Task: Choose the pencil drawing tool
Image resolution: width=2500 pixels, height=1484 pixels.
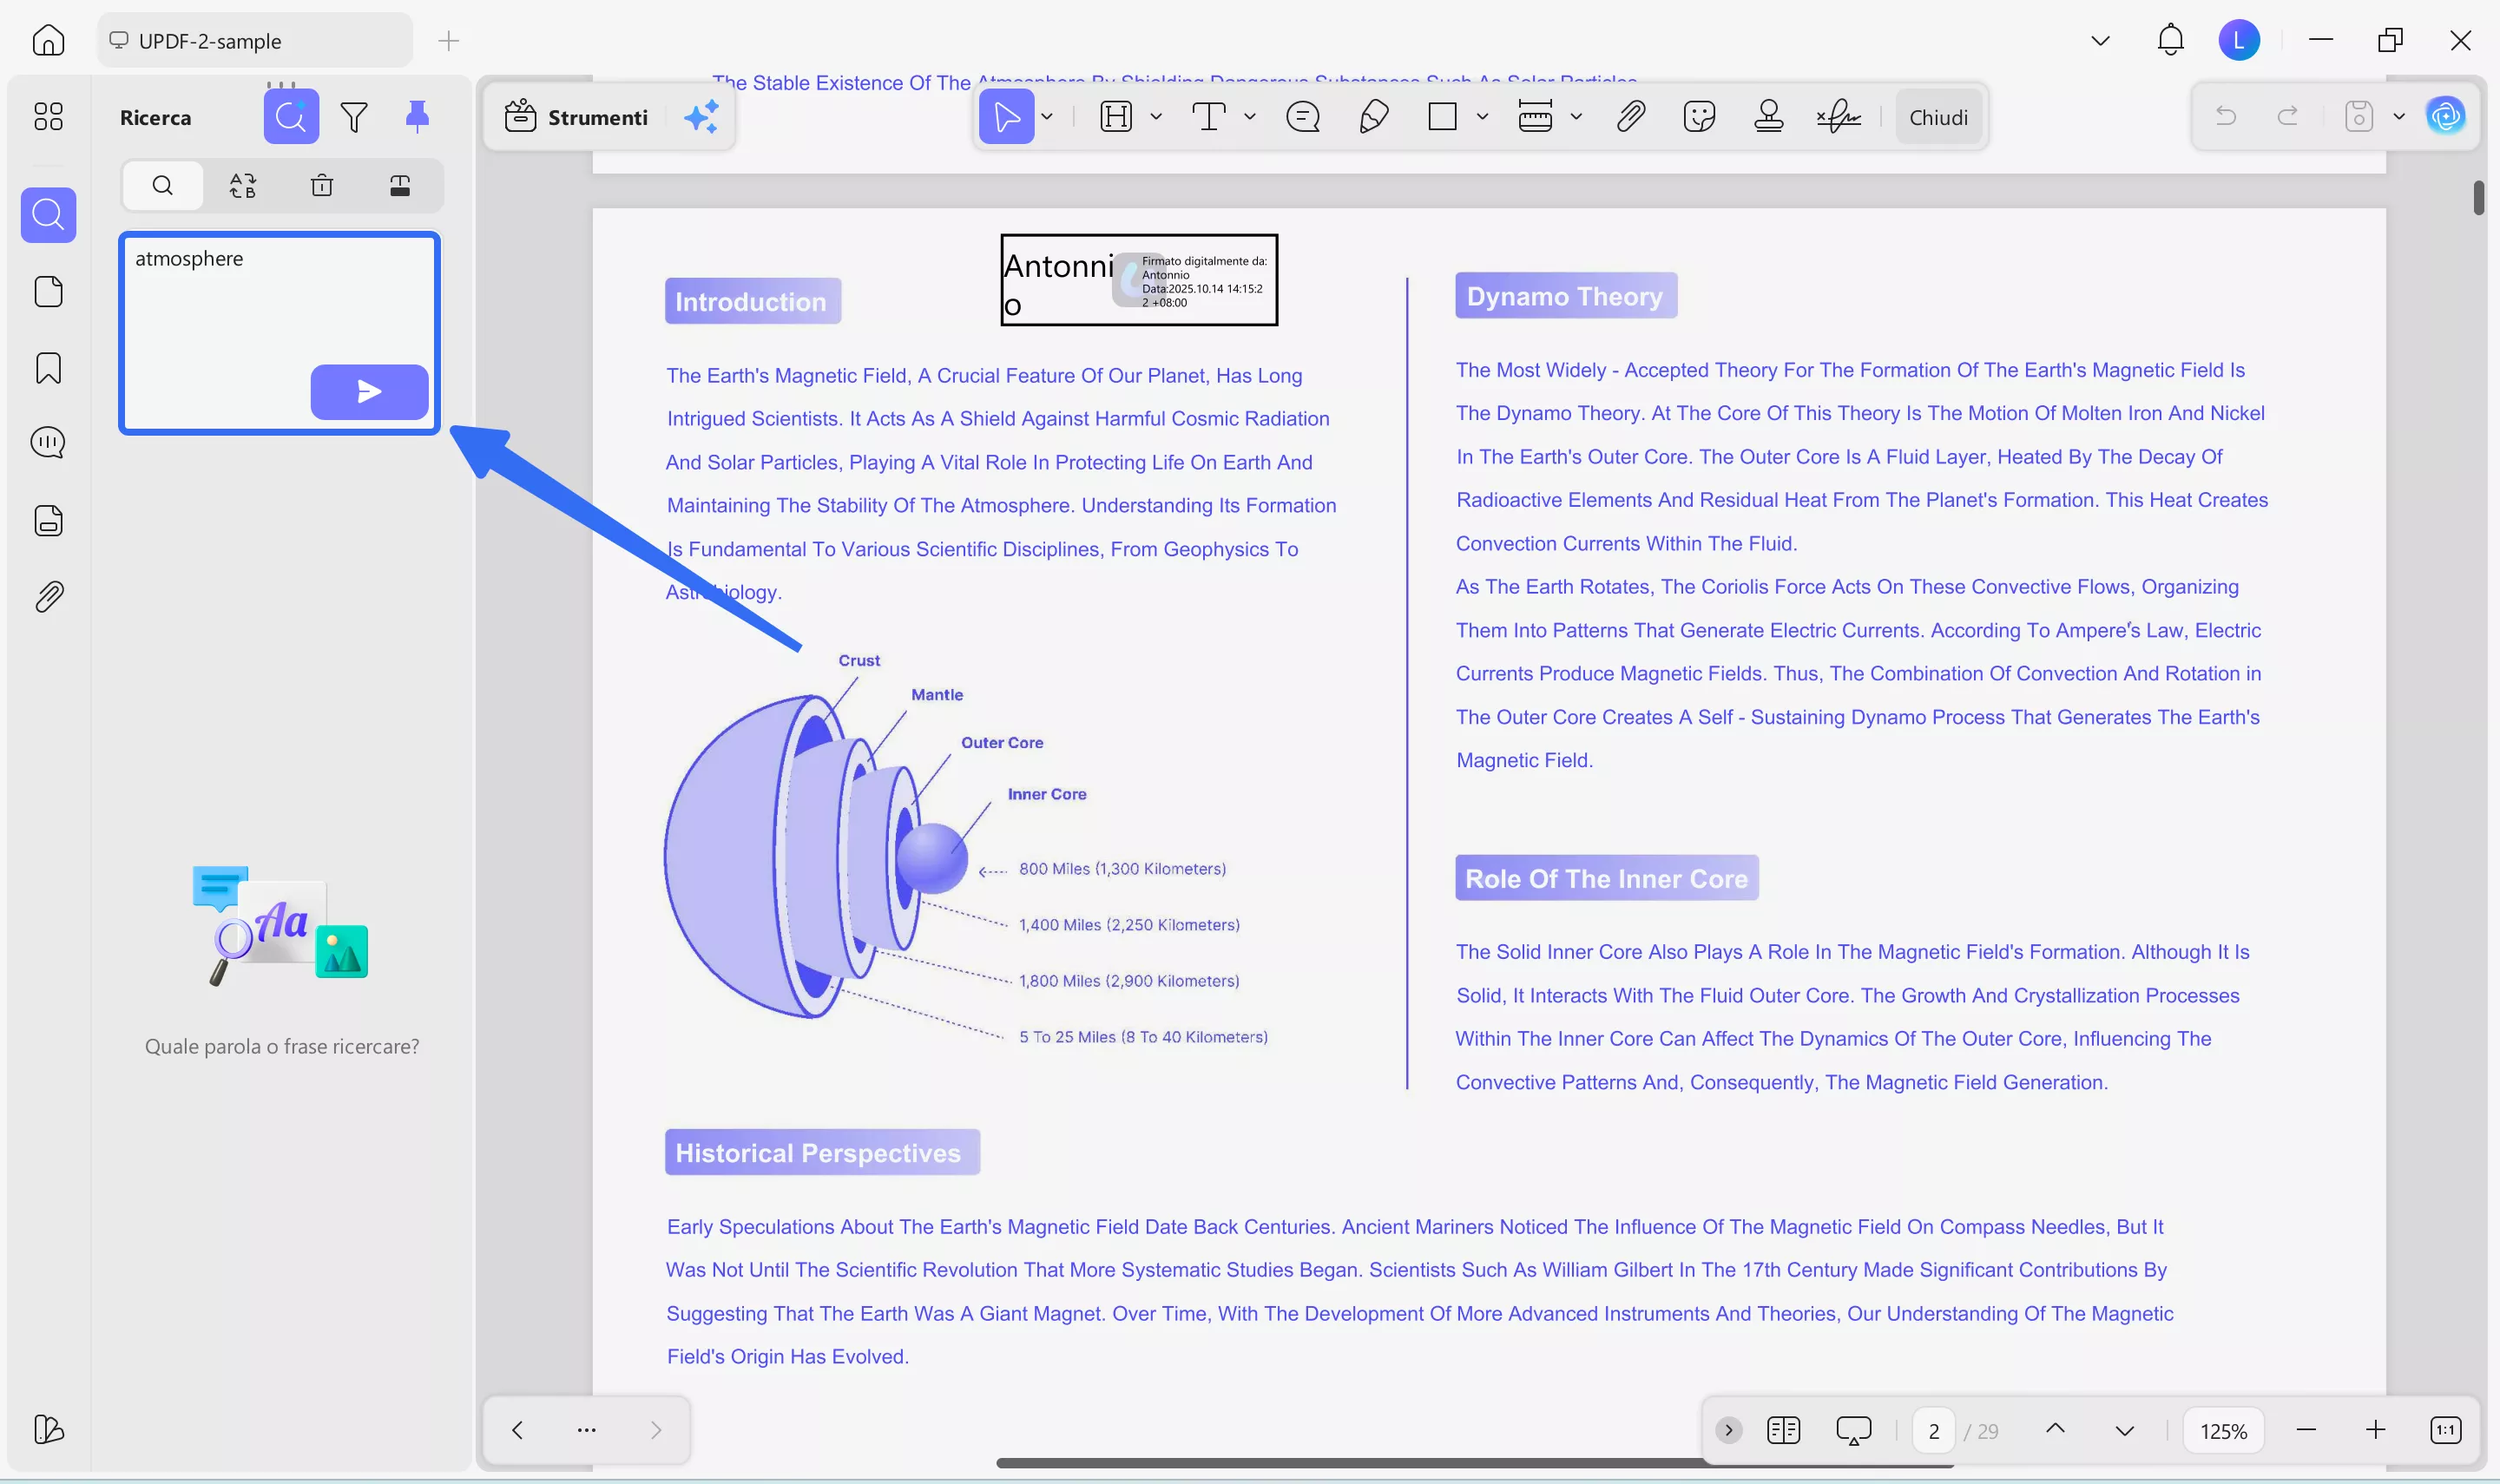Action: click(x=1373, y=117)
